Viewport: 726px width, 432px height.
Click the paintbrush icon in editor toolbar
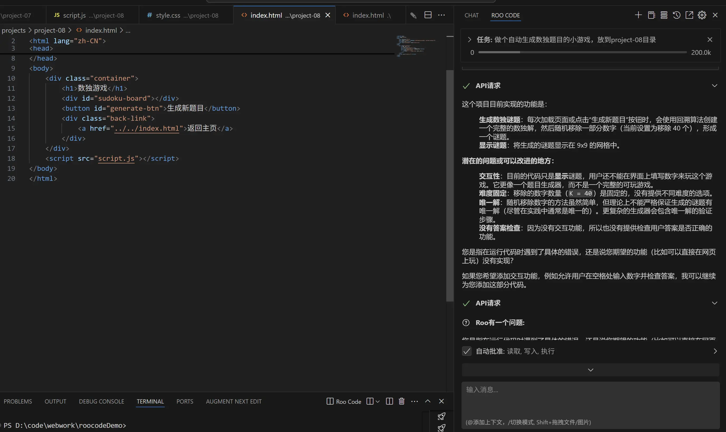[x=413, y=15]
